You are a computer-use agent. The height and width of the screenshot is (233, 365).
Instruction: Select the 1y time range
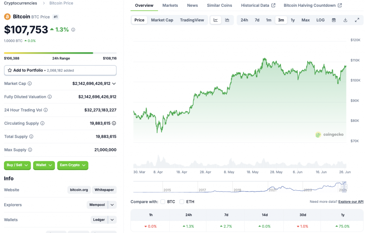[293, 20]
